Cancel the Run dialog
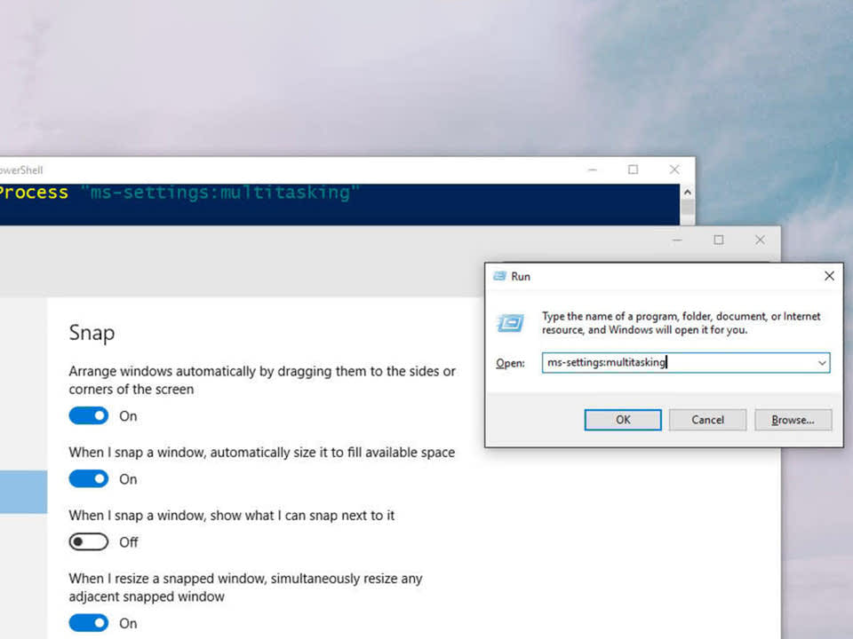The image size is (853, 639). [x=707, y=420]
